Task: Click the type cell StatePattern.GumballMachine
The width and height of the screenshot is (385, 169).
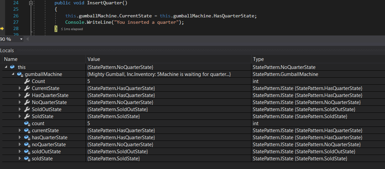Action: pyautogui.click(x=318, y=74)
